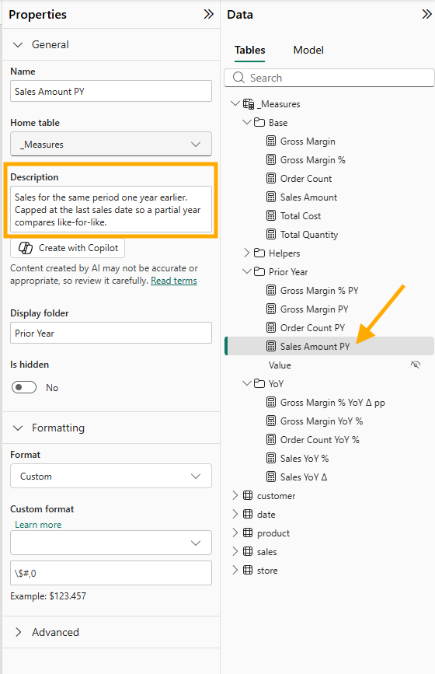
Task: Click the Search box in Data pane
Action: [329, 78]
